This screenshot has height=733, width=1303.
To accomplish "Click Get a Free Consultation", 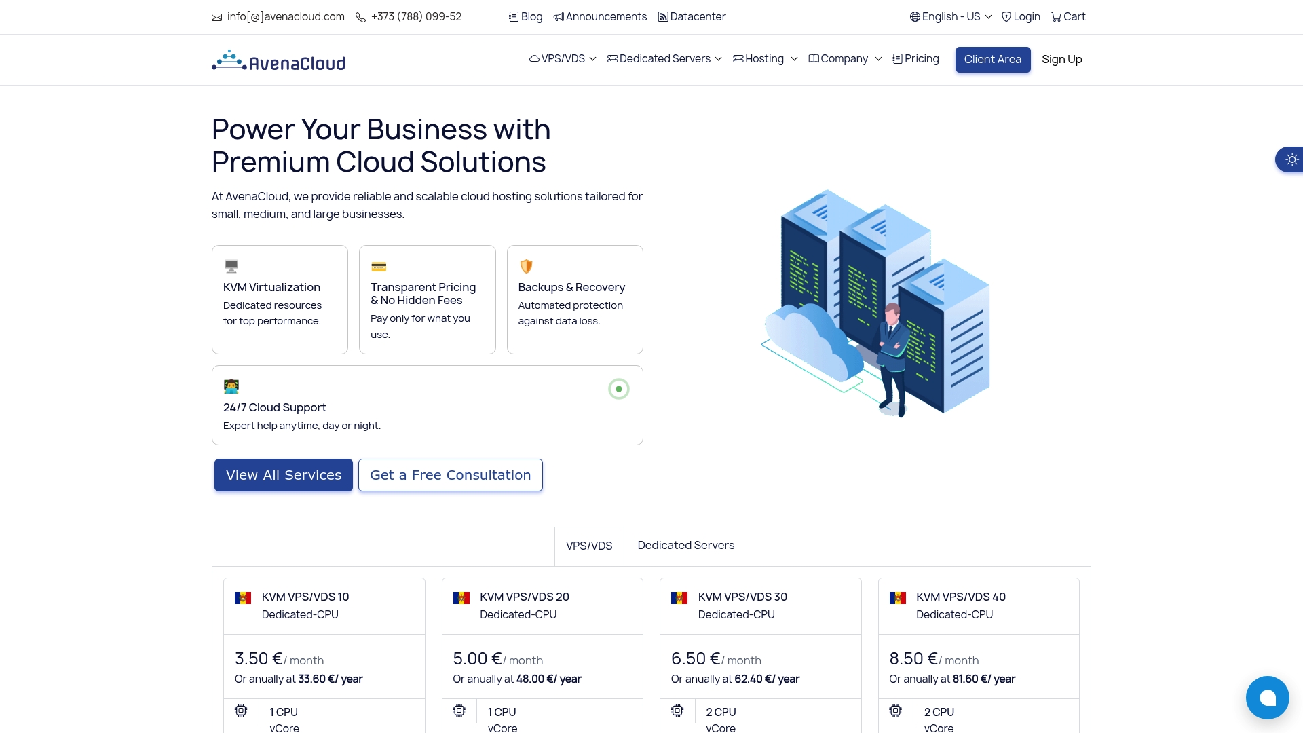I will (x=450, y=475).
